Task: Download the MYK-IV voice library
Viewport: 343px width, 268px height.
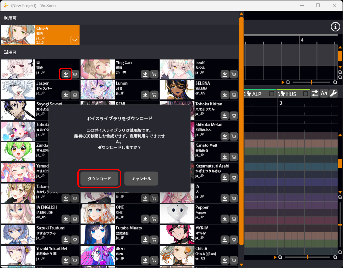Action: pyautogui.click(x=225, y=239)
